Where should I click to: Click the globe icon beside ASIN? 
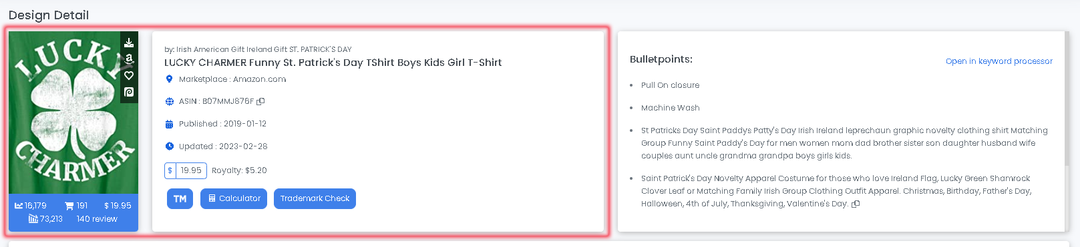coord(170,101)
